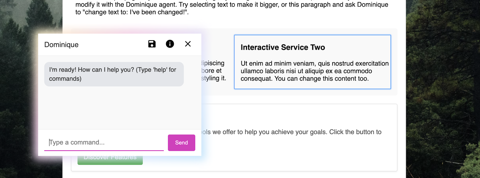Select the line "change text to: I've been changed!"
The image size is (480, 178).
[x=132, y=12]
